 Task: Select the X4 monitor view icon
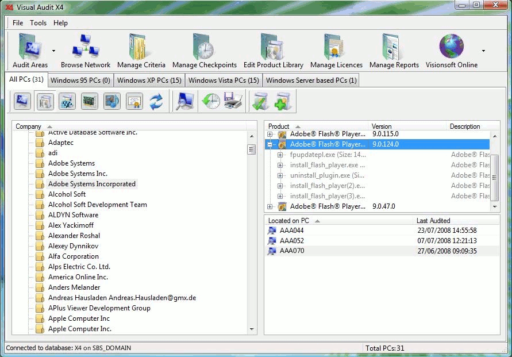[22, 101]
